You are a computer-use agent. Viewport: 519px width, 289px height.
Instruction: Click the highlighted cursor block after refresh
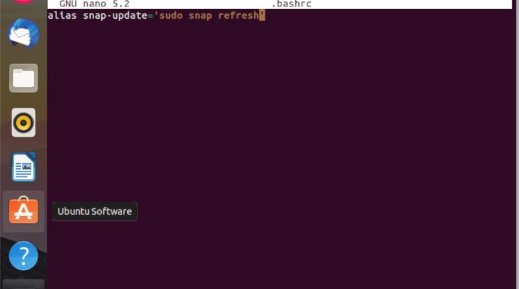pos(262,16)
